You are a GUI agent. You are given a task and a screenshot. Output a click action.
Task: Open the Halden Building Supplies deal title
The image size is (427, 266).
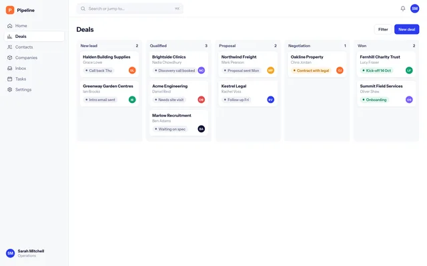coord(107,57)
